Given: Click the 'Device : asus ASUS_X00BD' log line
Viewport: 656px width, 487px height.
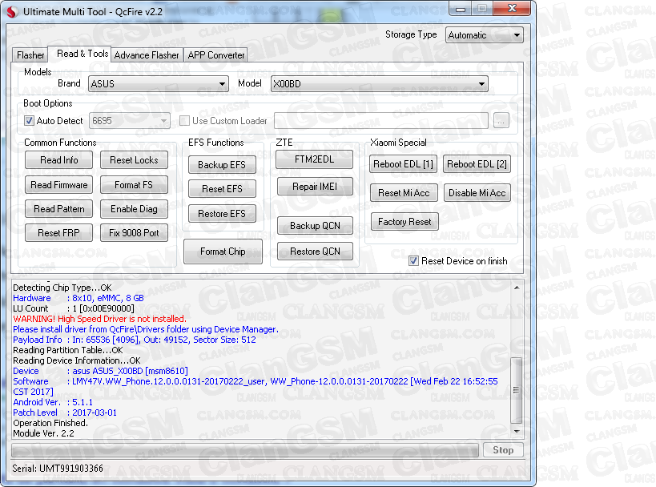Looking at the screenshot, I should [100, 371].
